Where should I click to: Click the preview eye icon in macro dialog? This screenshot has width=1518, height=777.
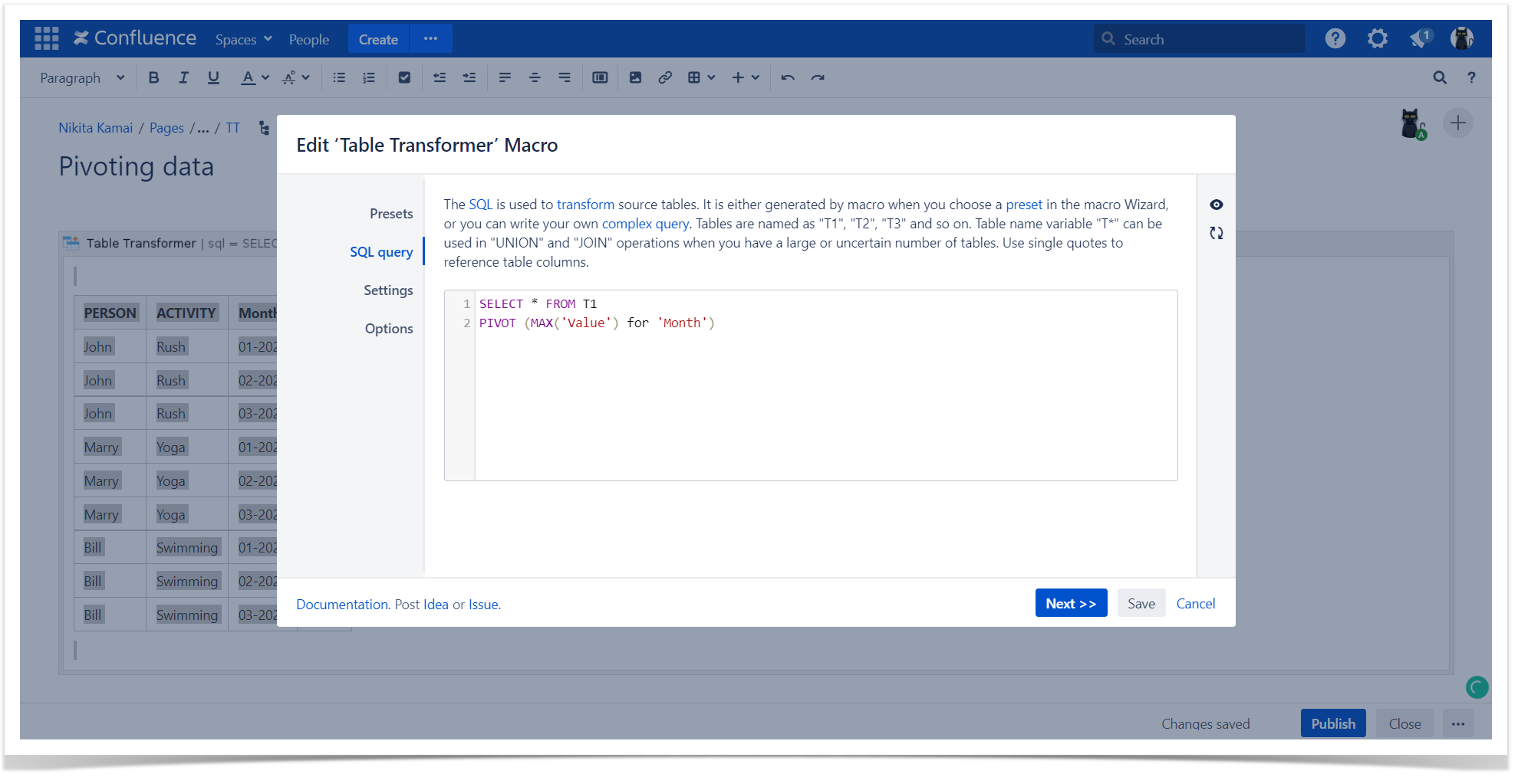click(1216, 205)
